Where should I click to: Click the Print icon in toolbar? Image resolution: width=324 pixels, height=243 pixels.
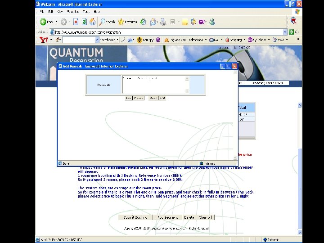163,22
